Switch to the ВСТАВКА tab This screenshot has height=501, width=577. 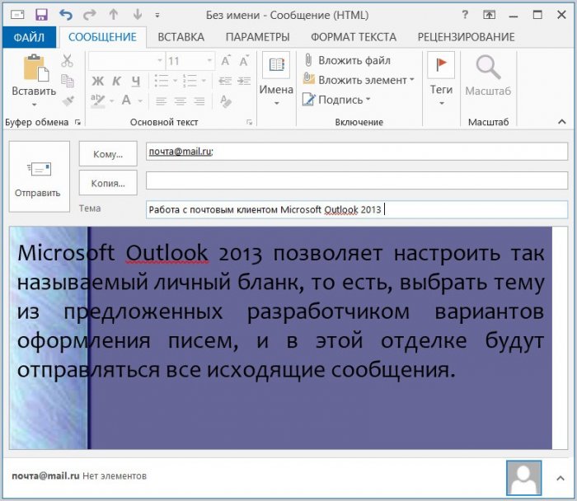[181, 37]
